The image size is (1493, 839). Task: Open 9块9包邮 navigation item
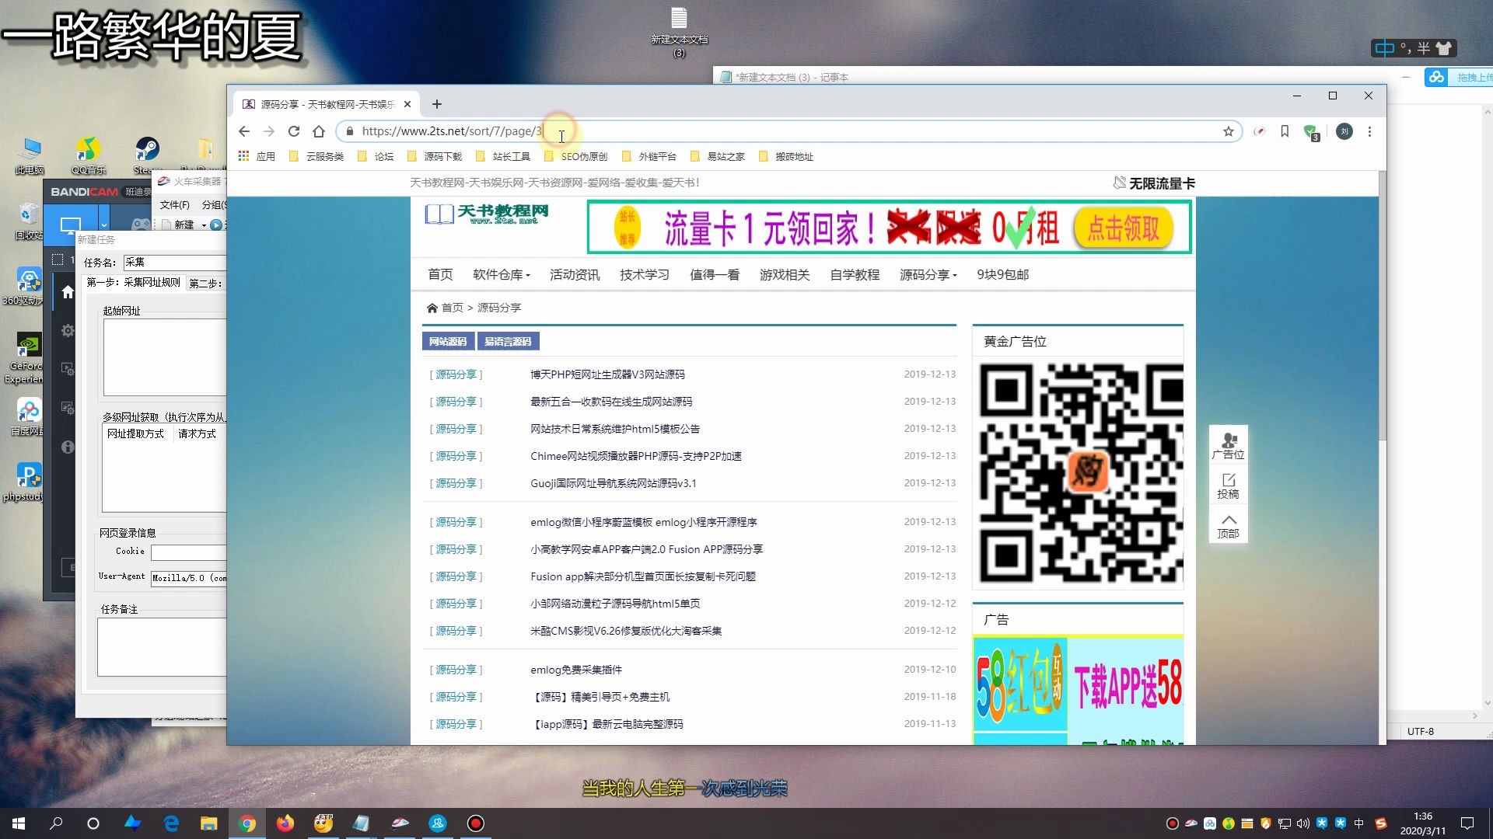[1003, 274]
